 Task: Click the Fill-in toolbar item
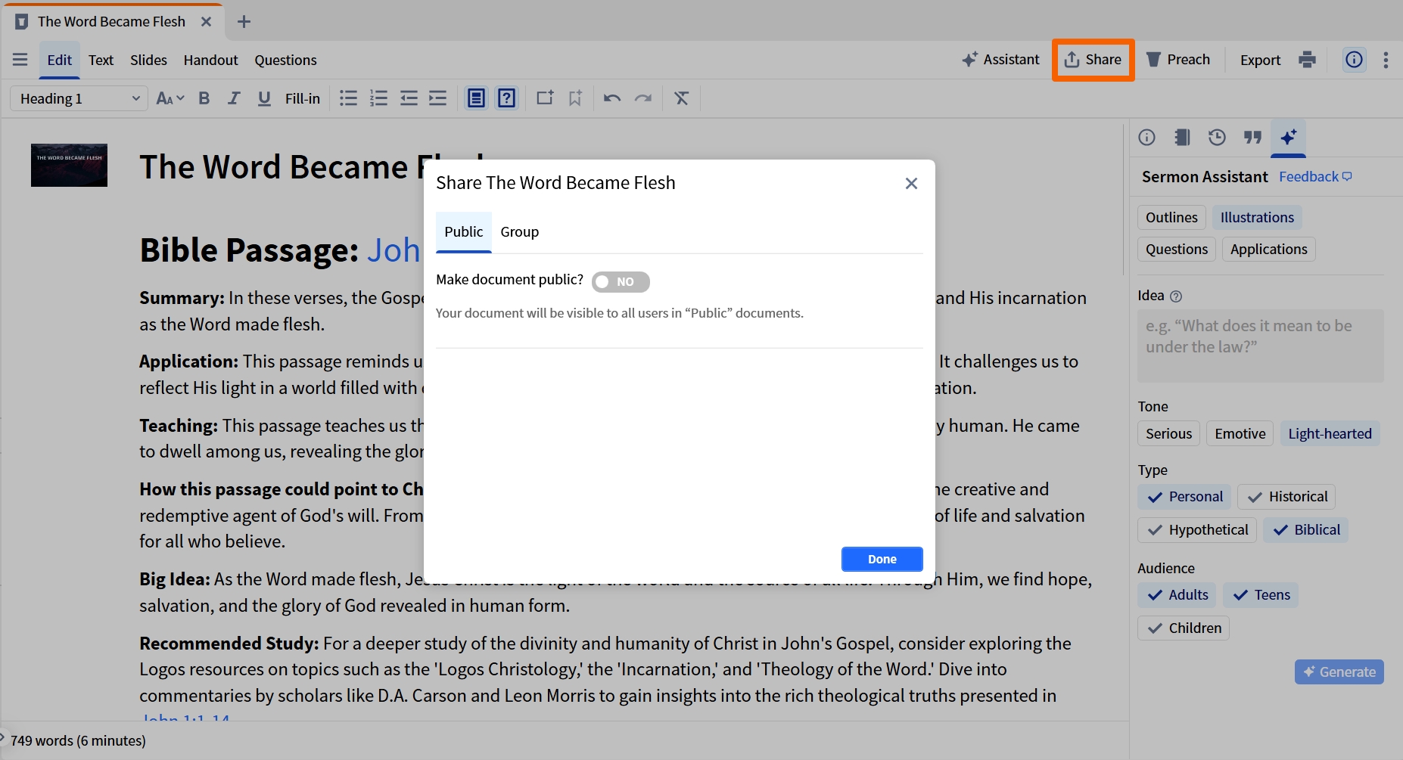pos(303,98)
